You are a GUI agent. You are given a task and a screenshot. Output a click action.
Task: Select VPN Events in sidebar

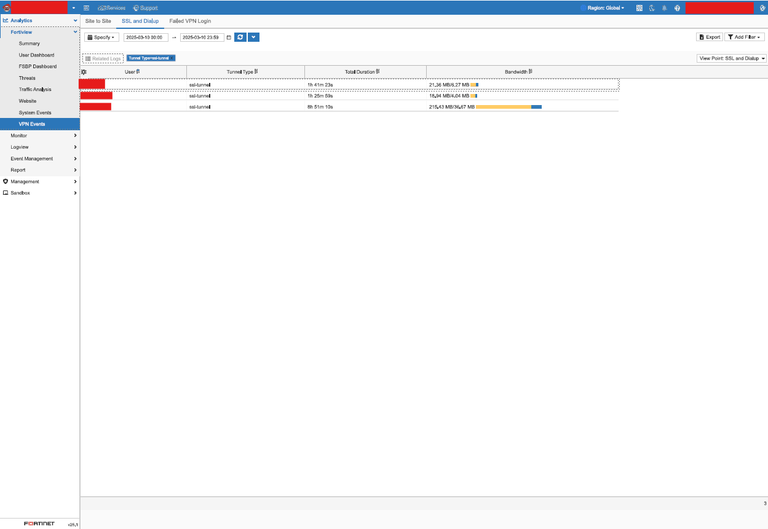pos(40,124)
